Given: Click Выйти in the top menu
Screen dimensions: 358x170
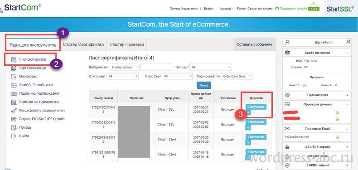Looking at the screenshot, I should 208,9.
